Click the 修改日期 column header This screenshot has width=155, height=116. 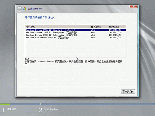(117, 27)
